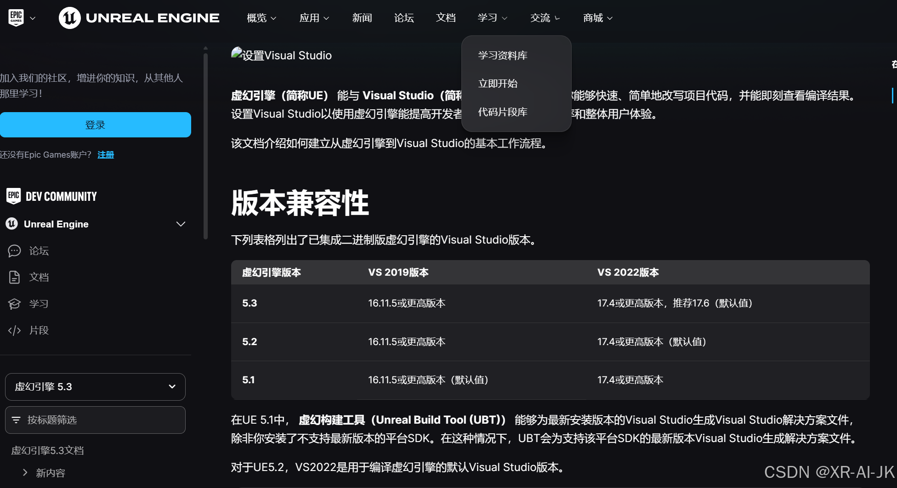The height and width of the screenshot is (488, 897).
Task: Select 代码片段库 from the dropdown menu
Action: 503,112
